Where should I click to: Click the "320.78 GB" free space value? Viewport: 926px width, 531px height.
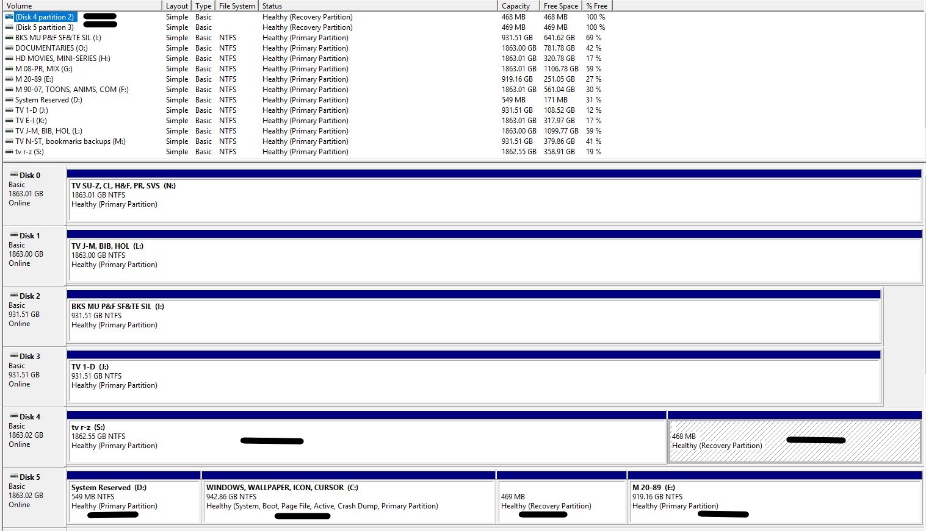click(x=559, y=59)
